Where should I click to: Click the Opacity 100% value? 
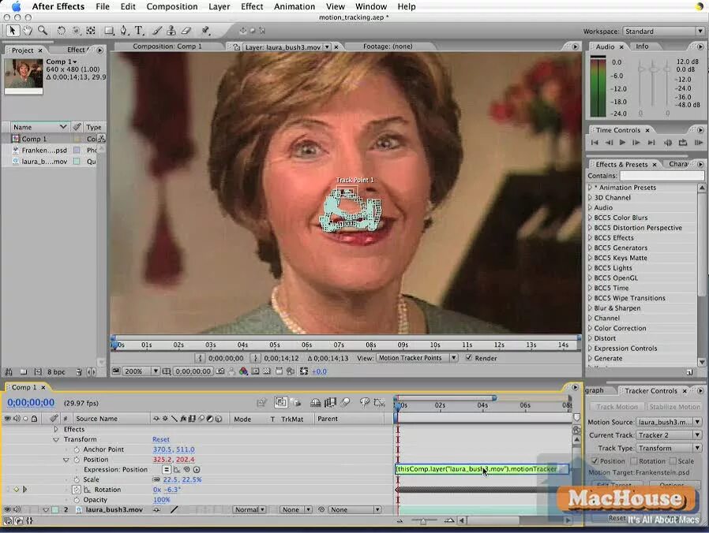(x=161, y=500)
